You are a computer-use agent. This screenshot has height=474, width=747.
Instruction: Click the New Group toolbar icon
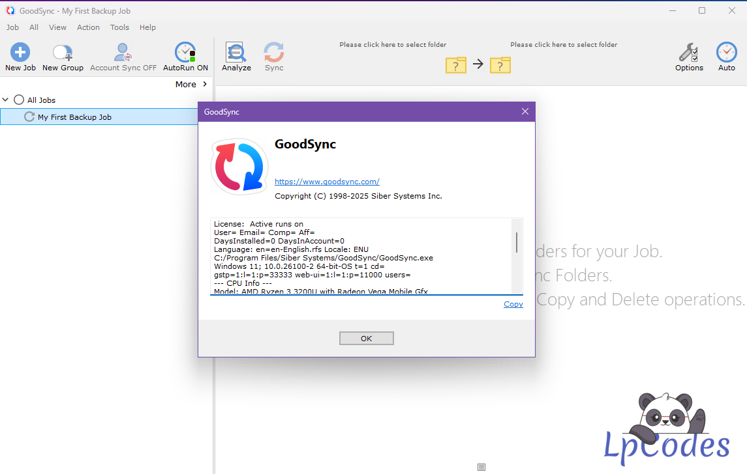(63, 52)
